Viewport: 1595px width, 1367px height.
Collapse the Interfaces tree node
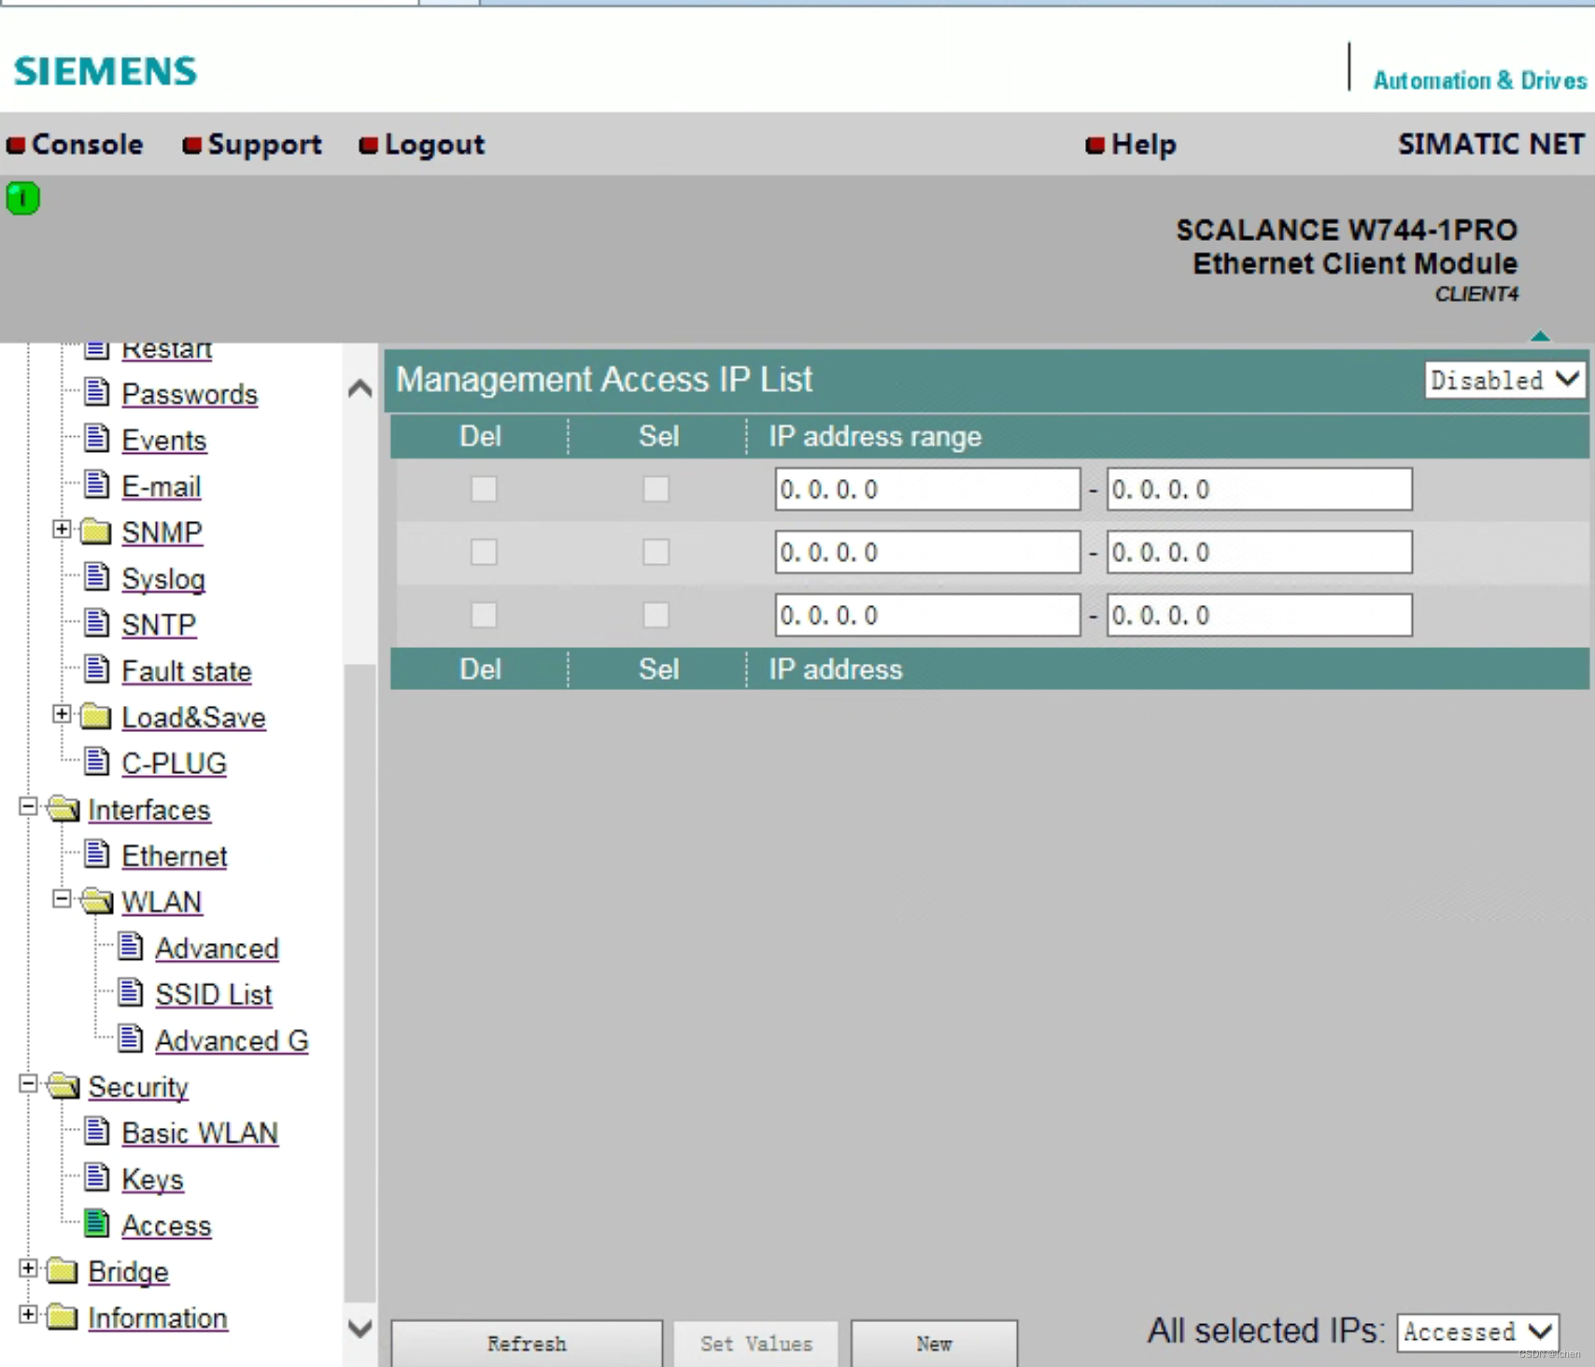(x=28, y=806)
